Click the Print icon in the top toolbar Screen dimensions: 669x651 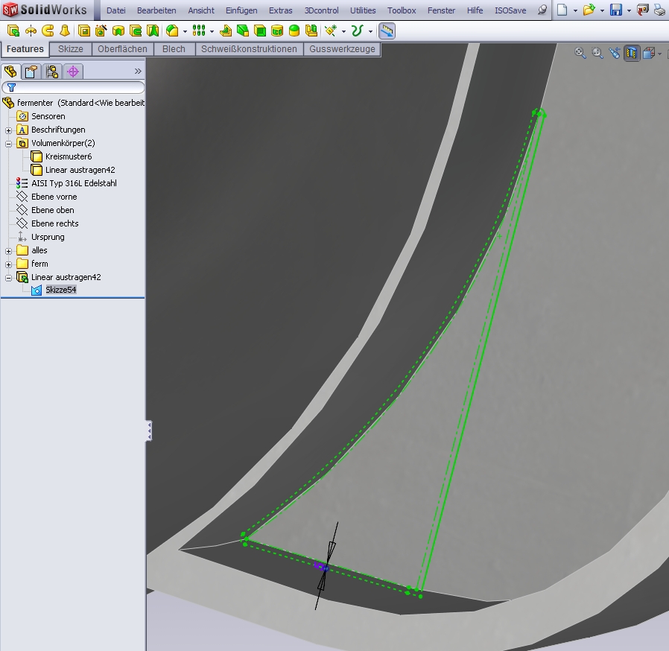tap(660, 10)
